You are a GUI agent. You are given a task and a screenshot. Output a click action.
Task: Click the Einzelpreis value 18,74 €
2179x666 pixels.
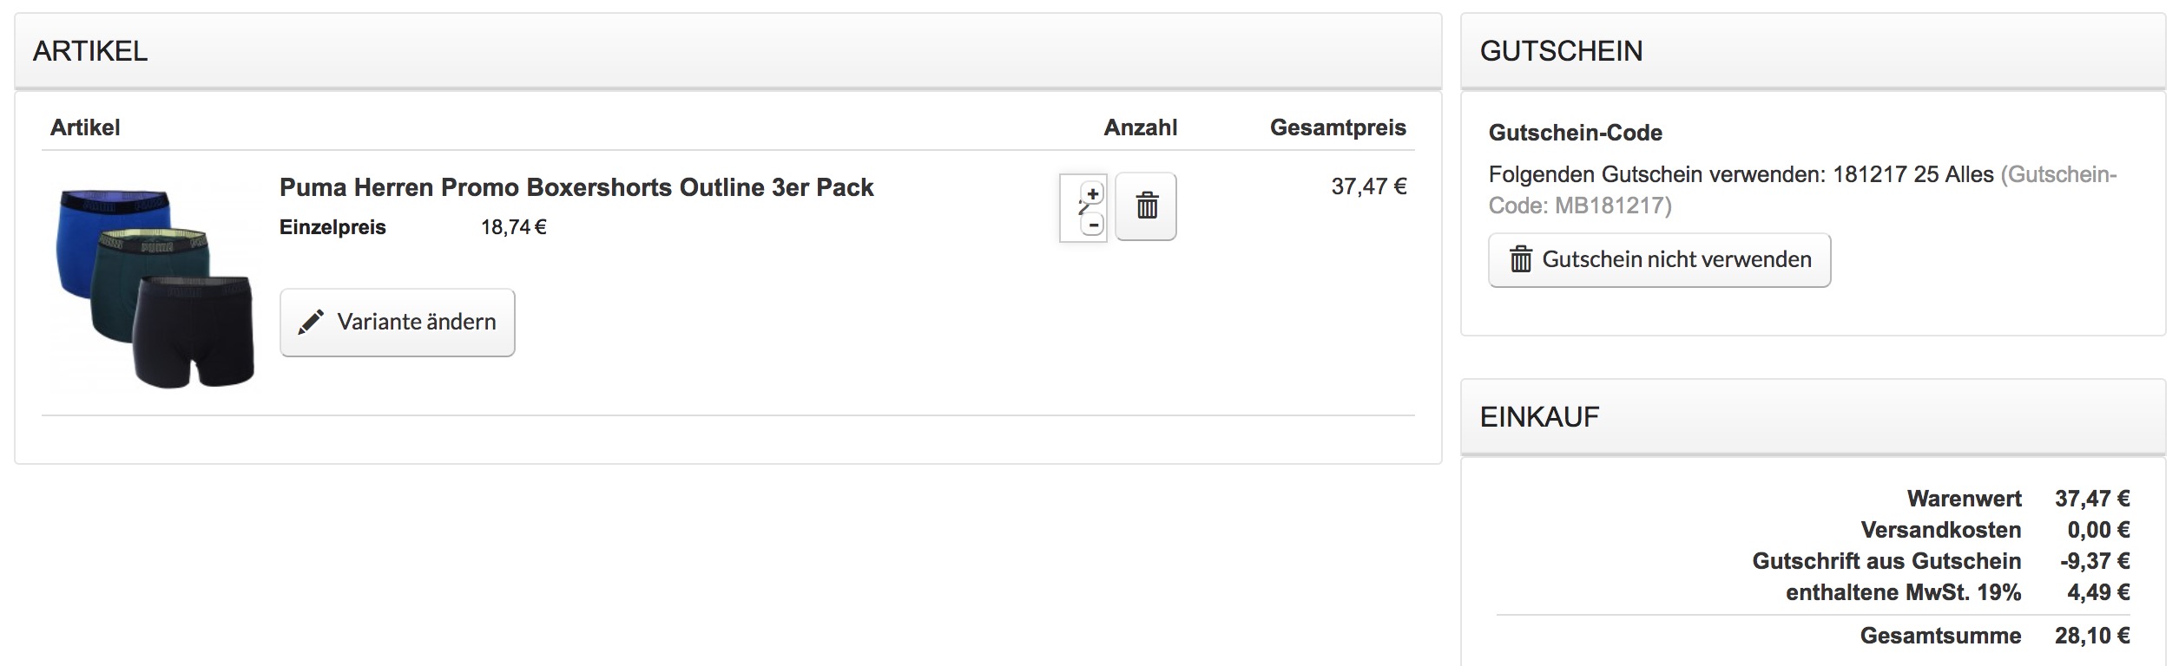click(513, 227)
